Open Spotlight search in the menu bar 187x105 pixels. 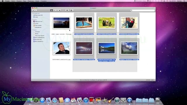tap(184, 1)
